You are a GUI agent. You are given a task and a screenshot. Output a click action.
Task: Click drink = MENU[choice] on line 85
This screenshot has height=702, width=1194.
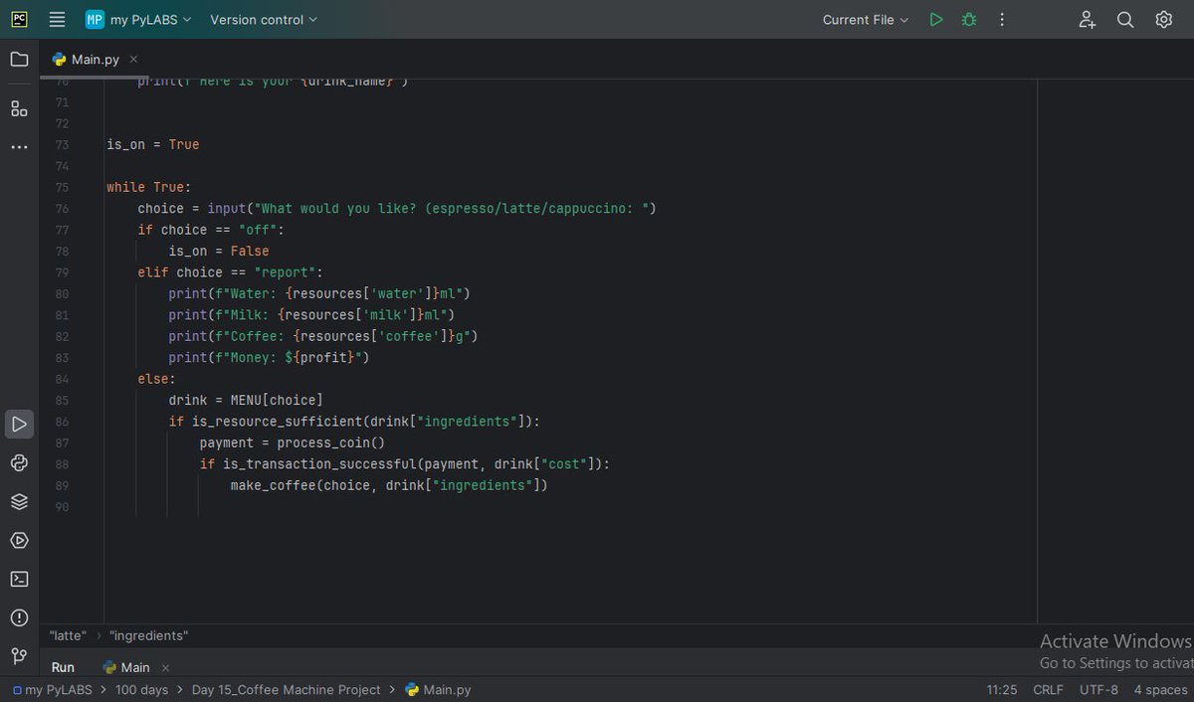click(x=246, y=400)
